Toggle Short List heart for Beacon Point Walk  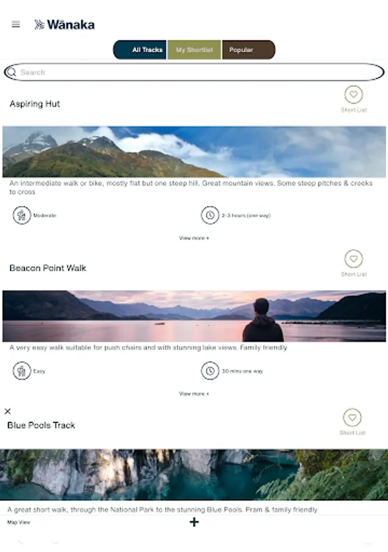(354, 259)
